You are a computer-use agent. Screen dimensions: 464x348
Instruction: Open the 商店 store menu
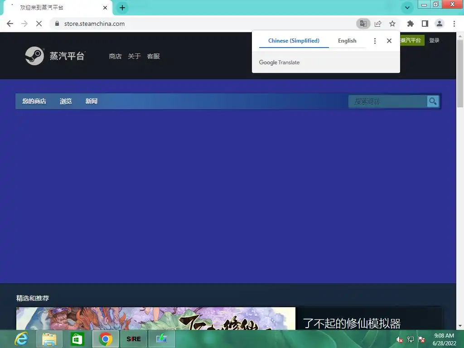pos(115,56)
